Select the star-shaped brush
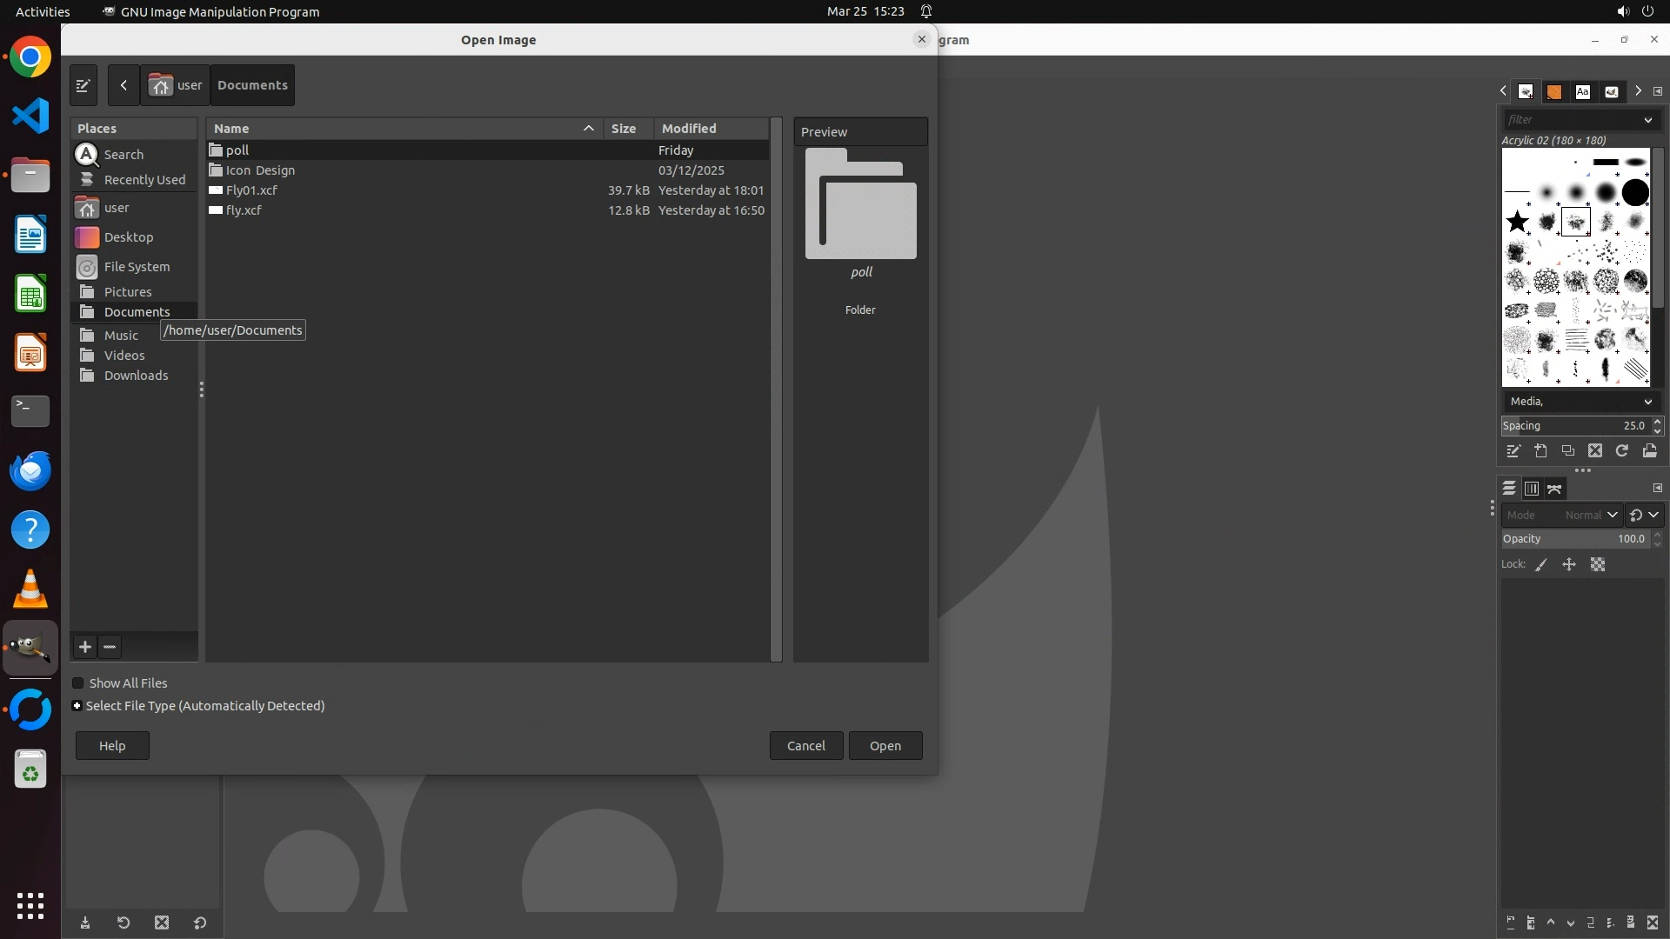Image resolution: width=1670 pixels, height=939 pixels. tap(1517, 222)
